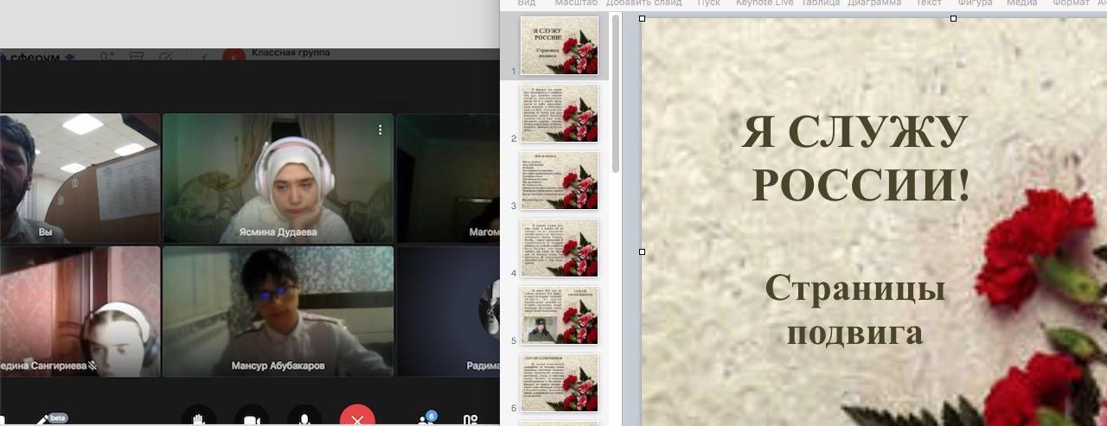
Task: Toggle the microphone mute
Action: click(304, 419)
